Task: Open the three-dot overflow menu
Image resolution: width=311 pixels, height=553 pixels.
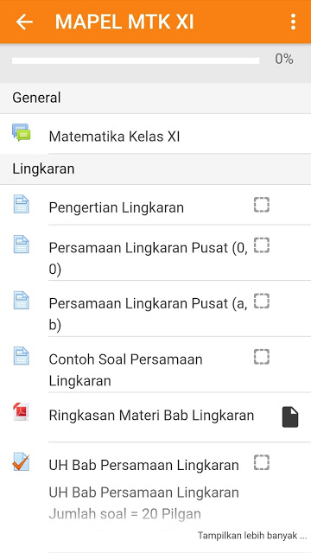Action: 293,22
